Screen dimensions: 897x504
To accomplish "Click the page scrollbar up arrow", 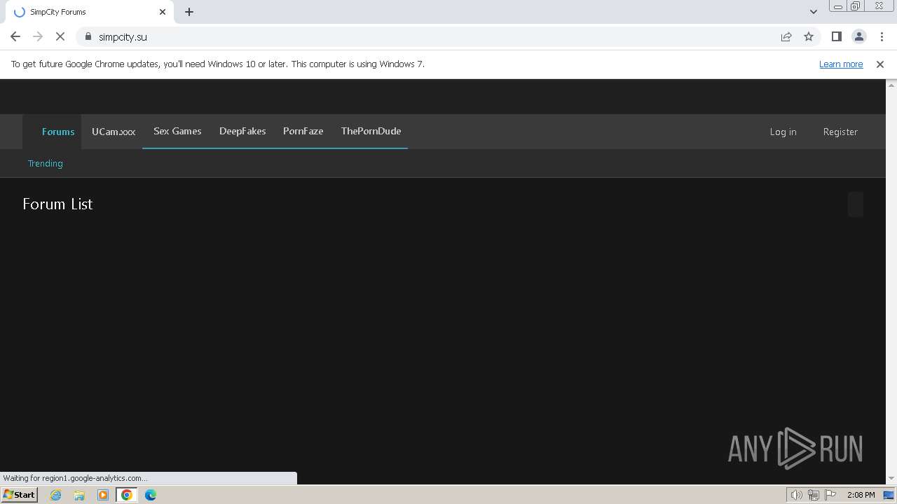I will tap(891, 85).
